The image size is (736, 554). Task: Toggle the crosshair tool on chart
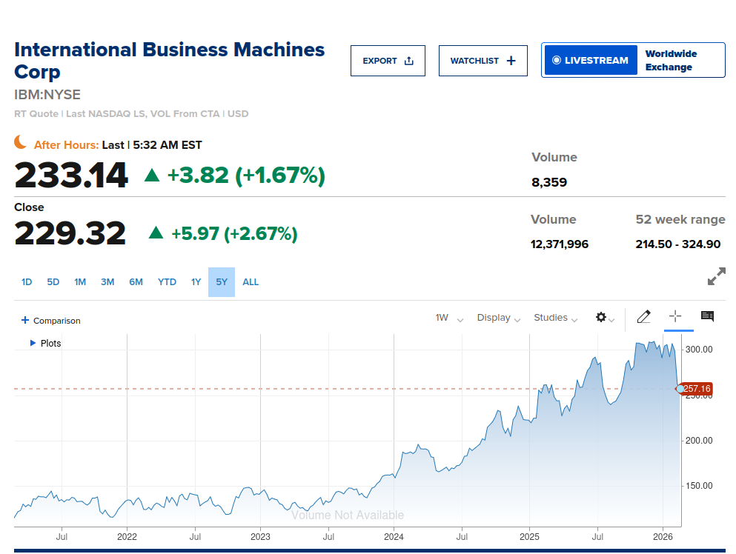[x=674, y=317]
